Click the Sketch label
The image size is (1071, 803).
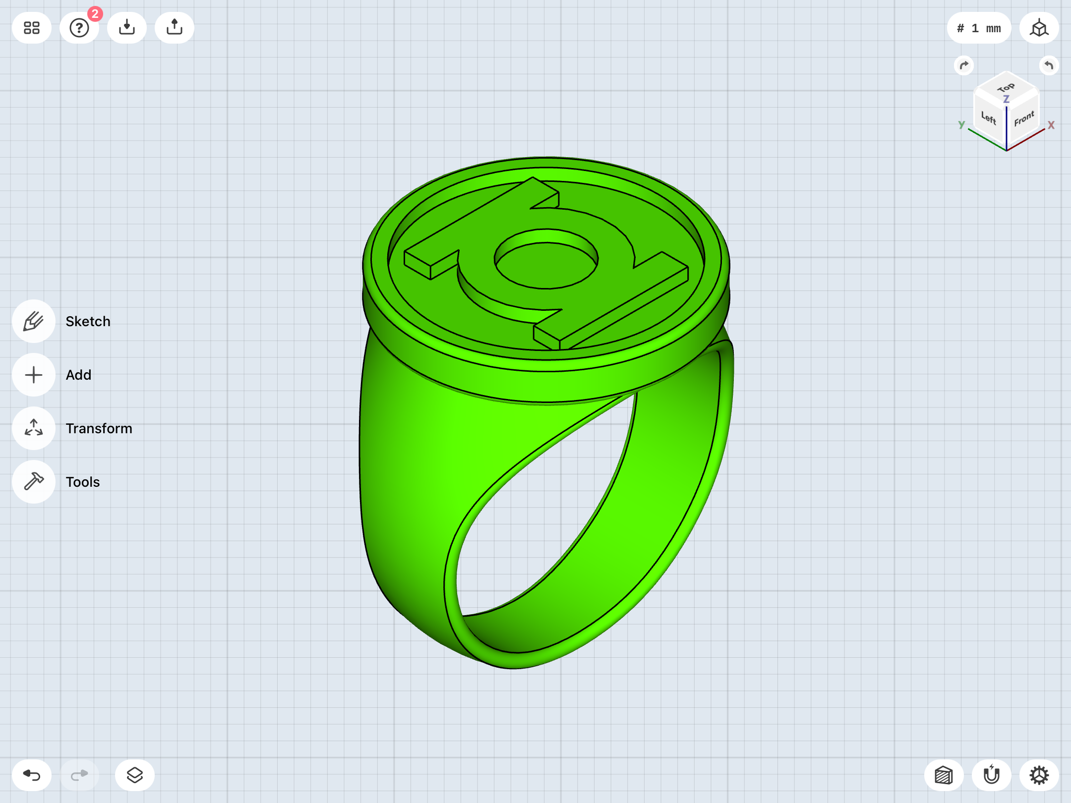[88, 321]
